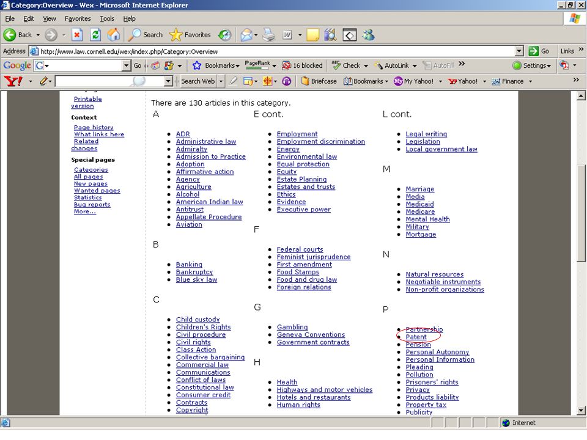Open the Federal courts link

pyautogui.click(x=300, y=249)
